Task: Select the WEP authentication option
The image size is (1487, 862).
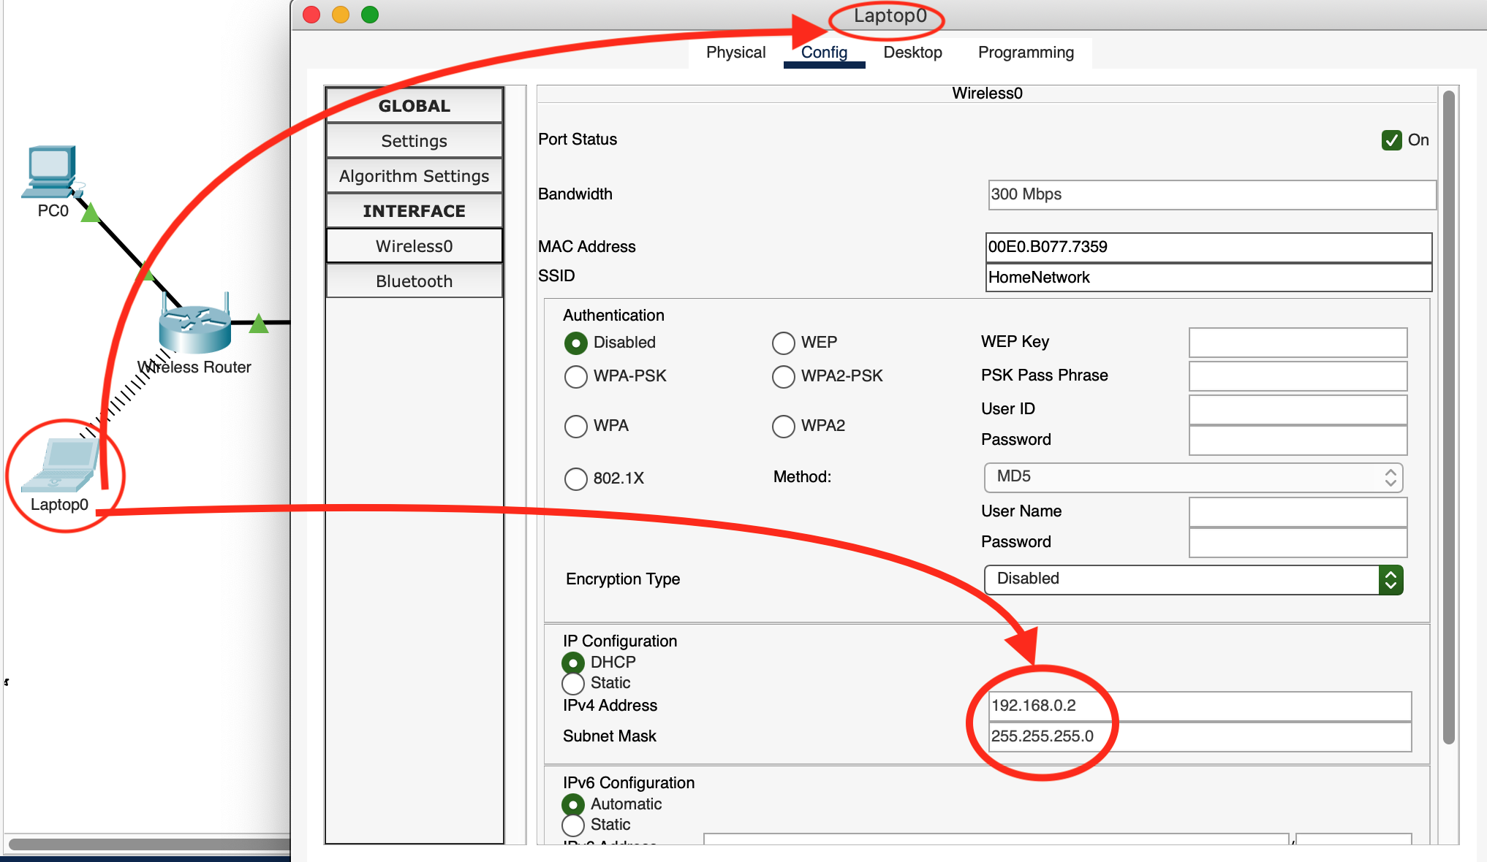Action: click(x=784, y=343)
